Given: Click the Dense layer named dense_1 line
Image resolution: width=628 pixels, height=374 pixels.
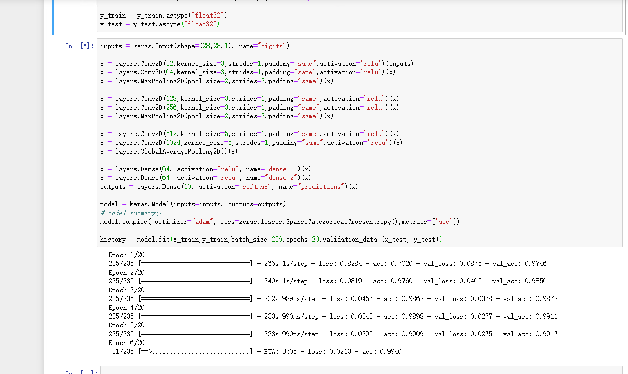Looking at the screenshot, I should pos(205,169).
